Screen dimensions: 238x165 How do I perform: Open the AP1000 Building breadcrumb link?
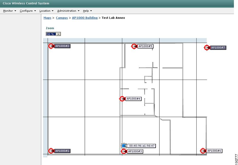pyautogui.click(x=85, y=18)
